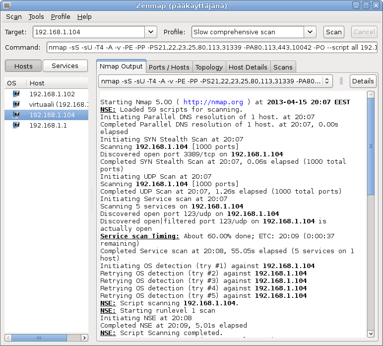This screenshot has width=383, height=346.
Task: Maximize the Zenmap window
Action: click(366, 5)
